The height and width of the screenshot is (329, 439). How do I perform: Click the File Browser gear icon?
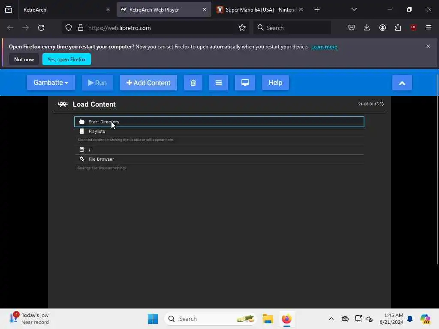tap(82, 159)
